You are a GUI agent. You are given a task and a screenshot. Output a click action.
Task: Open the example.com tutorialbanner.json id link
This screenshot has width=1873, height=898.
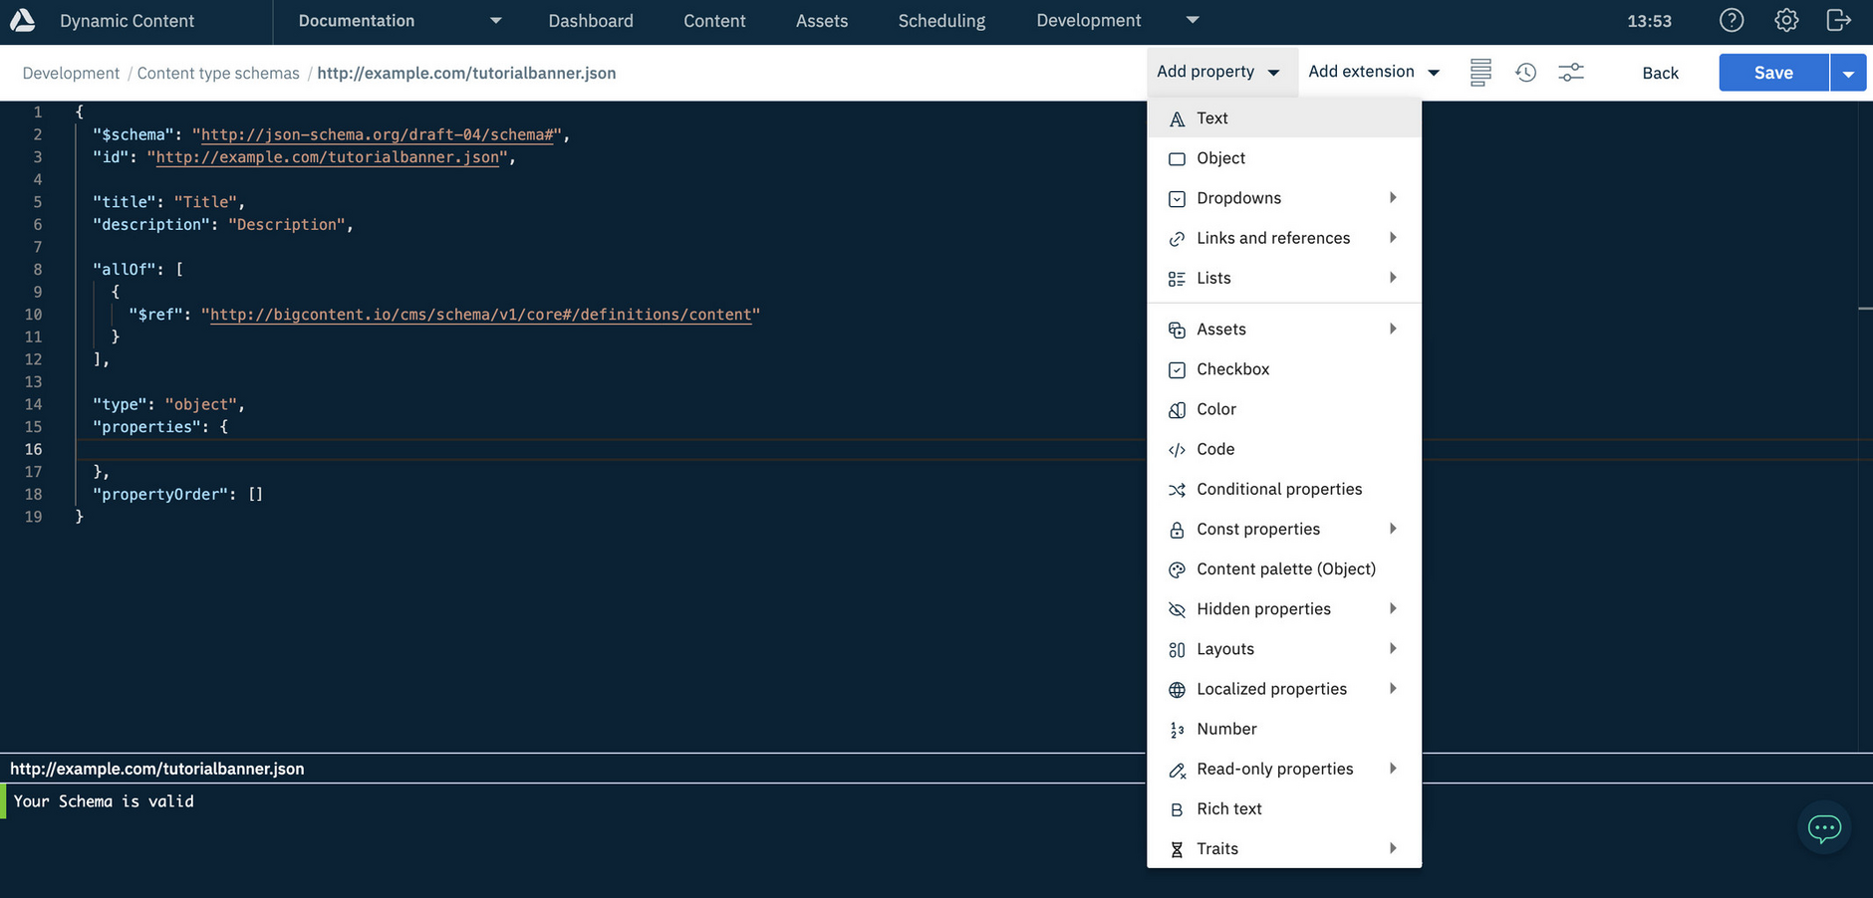328,157
